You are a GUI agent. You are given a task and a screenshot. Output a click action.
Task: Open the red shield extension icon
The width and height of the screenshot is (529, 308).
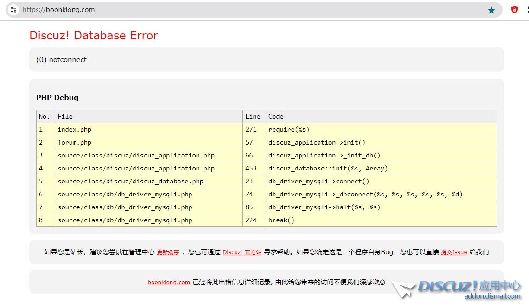click(x=514, y=10)
